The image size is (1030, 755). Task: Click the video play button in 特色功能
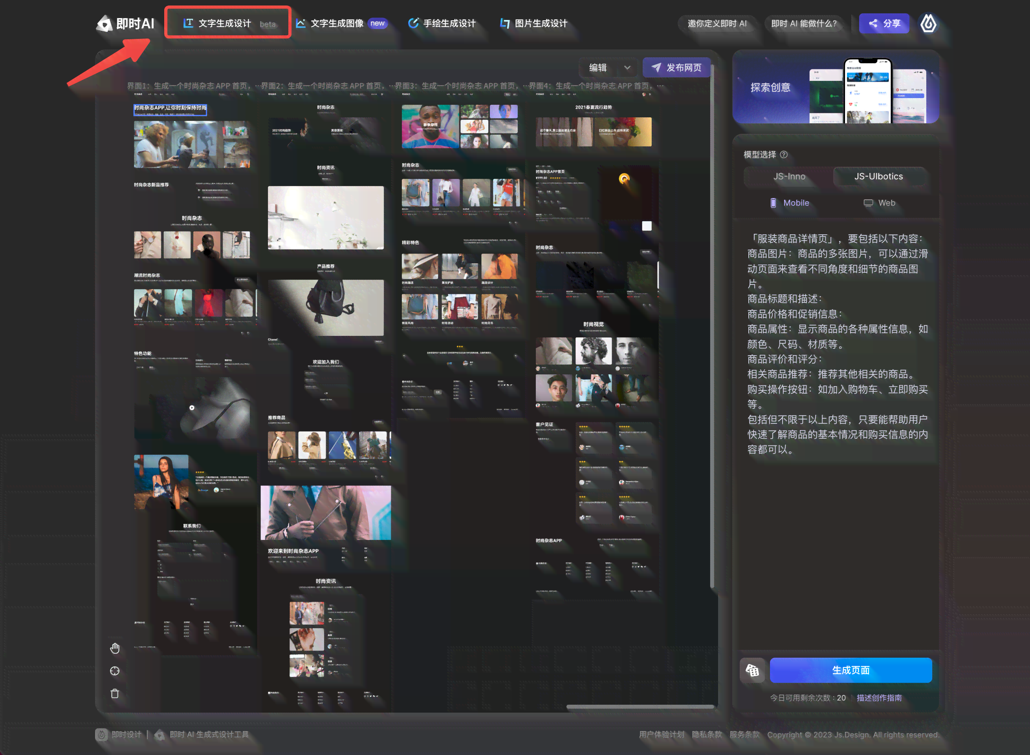[192, 408]
